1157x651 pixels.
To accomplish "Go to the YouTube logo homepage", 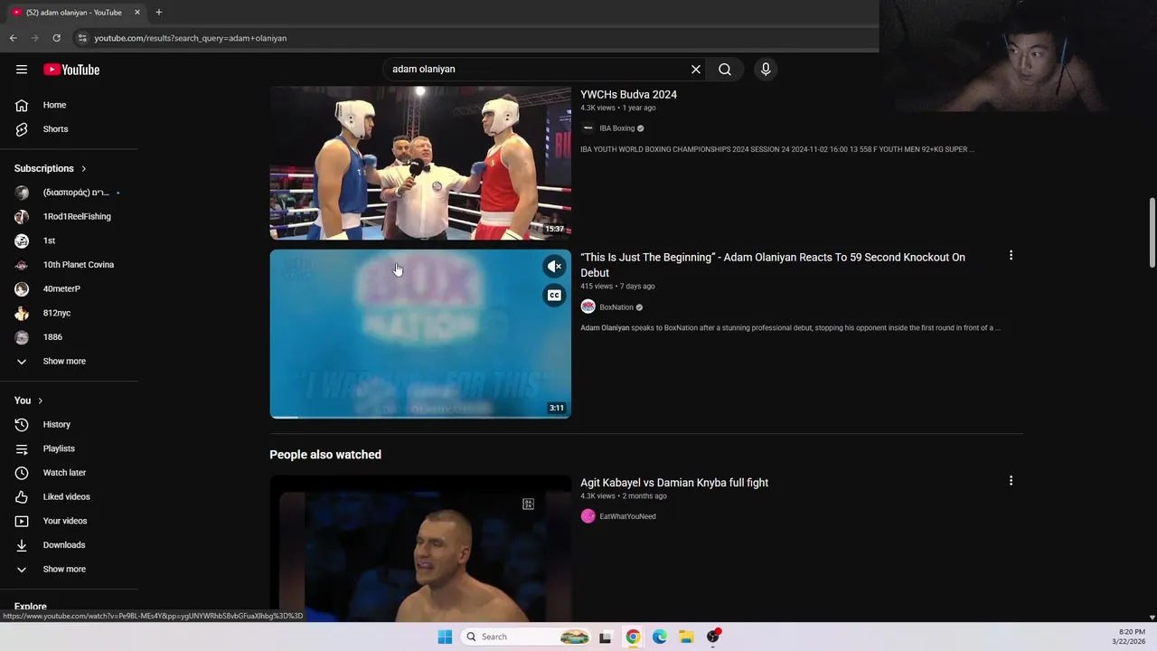I will (x=71, y=70).
